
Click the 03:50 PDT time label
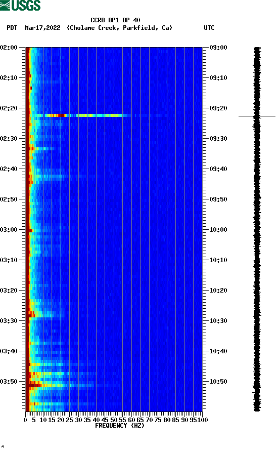coord(9,381)
